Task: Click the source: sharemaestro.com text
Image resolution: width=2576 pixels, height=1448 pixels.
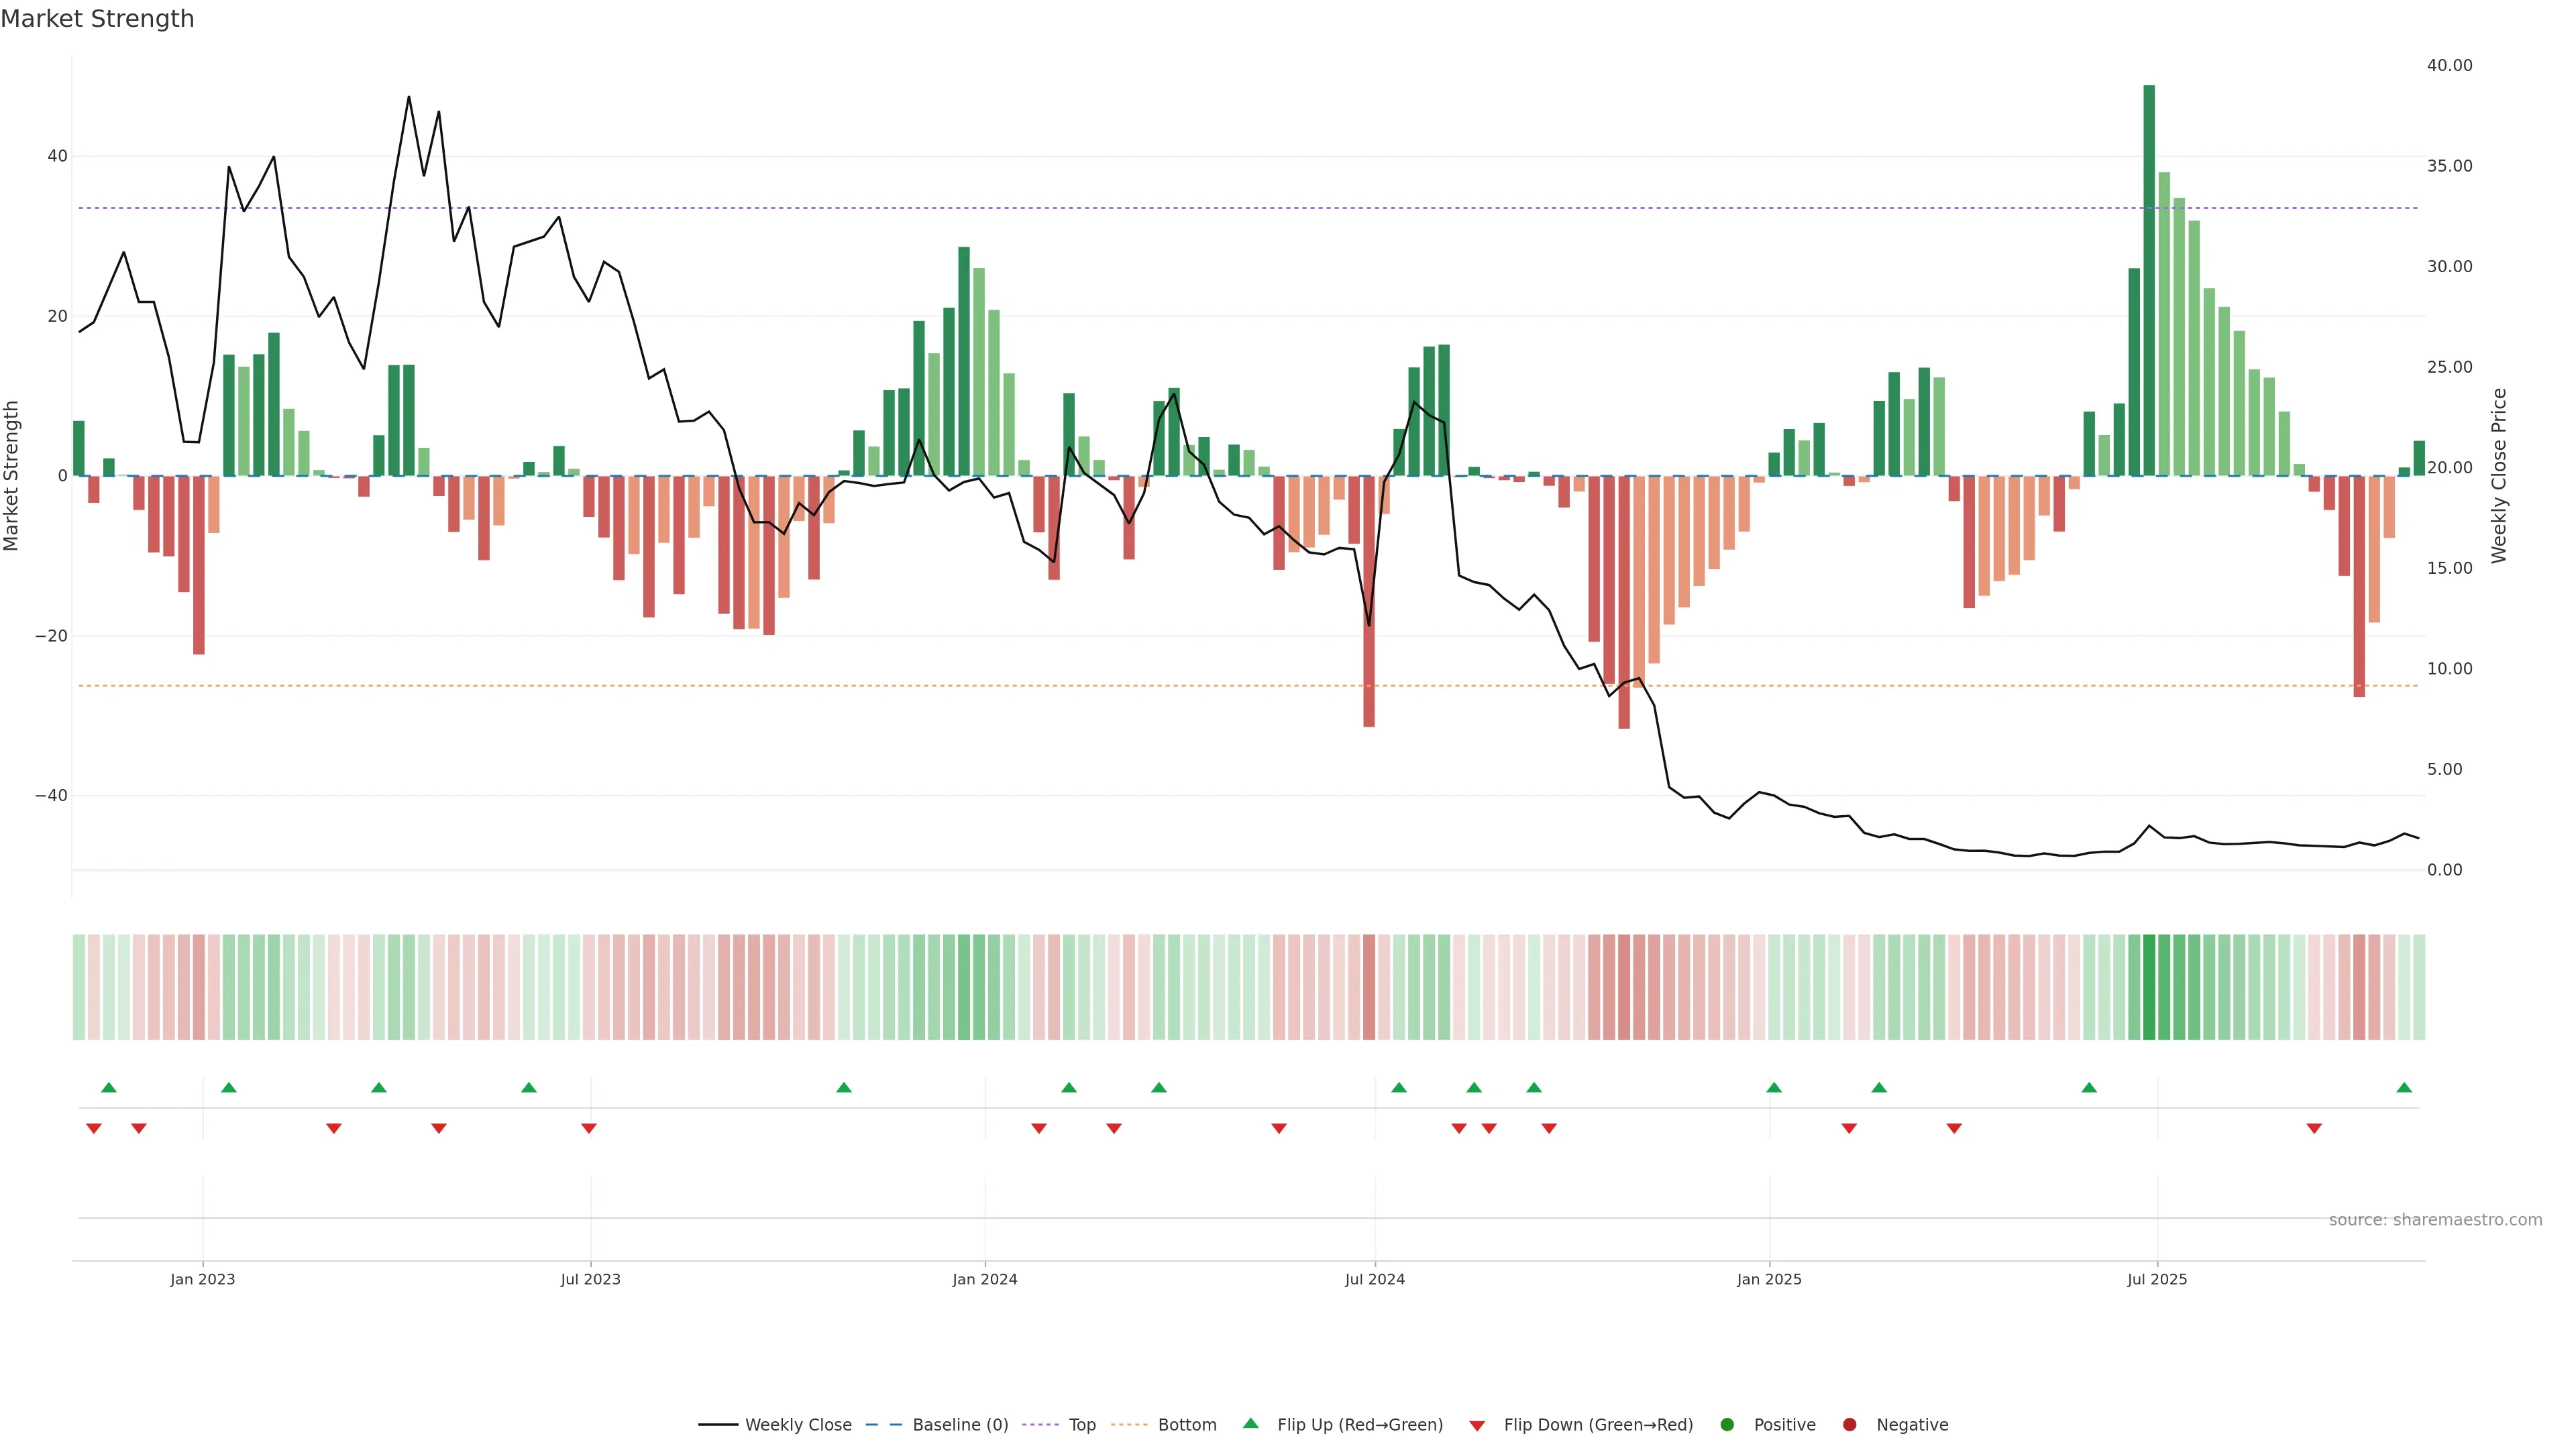Action: 2435,1220
